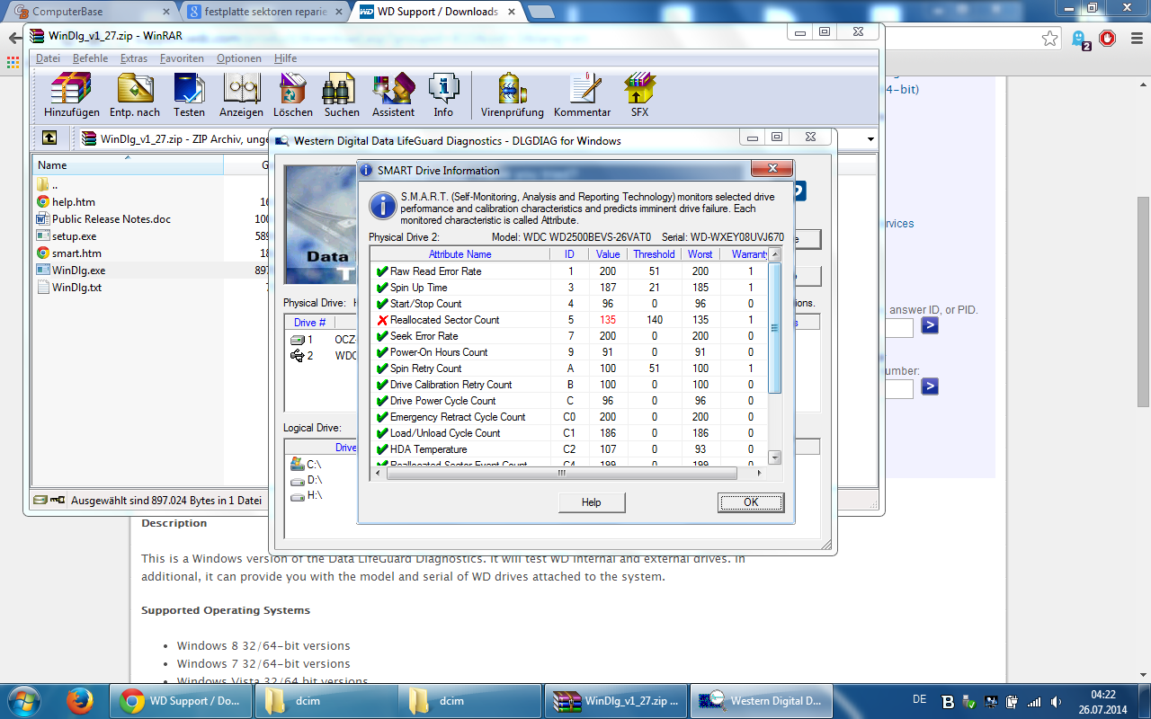
Task: Click SMART table horizontal scrollbar thumb
Action: pyautogui.click(x=561, y=473)
